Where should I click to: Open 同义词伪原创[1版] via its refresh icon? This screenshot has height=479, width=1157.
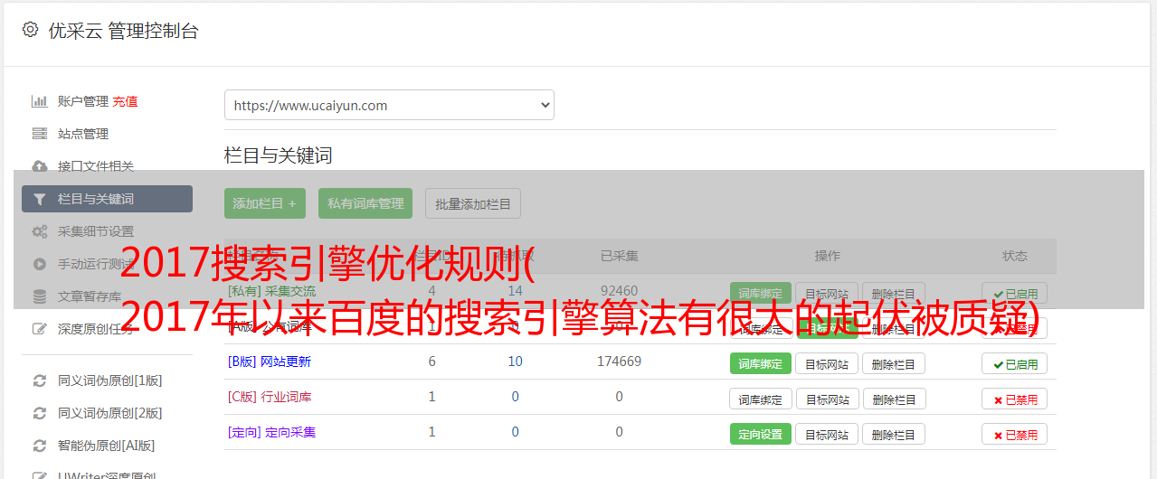pyautogui.click(x=40, y=380)
